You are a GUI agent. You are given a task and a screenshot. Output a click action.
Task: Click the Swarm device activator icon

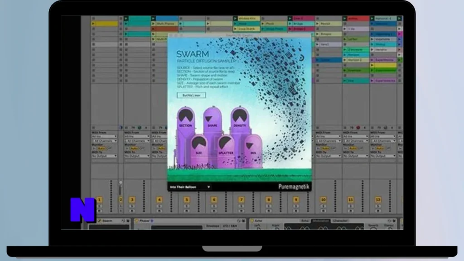(100, 221)
